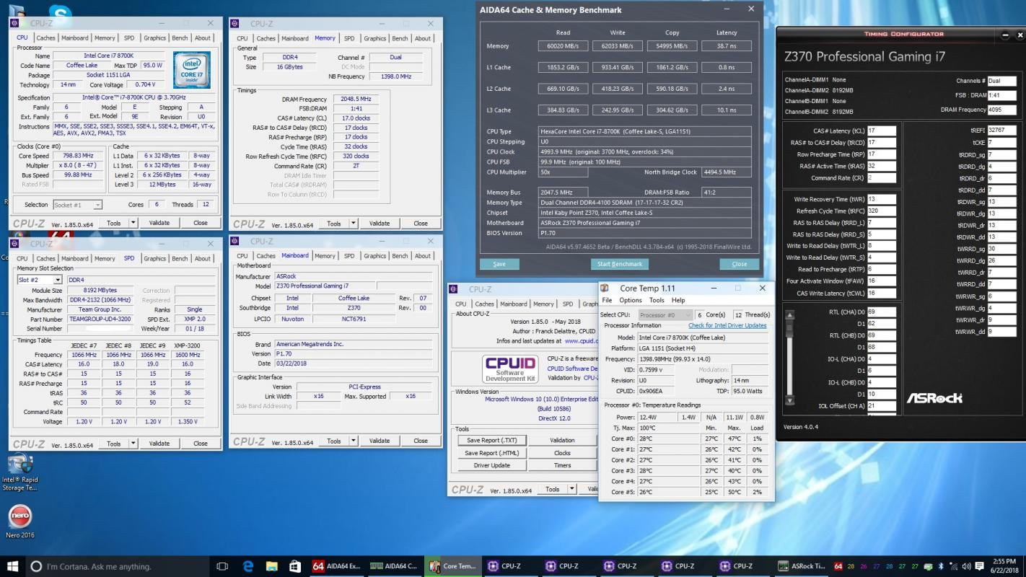
Task: Click the Driver Update button
Action: pyautogui.click(x=491, y=465)
